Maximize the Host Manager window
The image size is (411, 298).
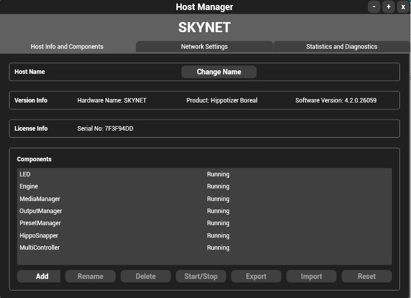(x=388, y=7)
